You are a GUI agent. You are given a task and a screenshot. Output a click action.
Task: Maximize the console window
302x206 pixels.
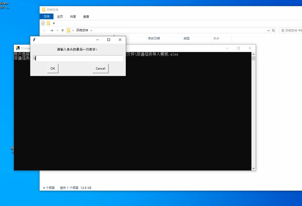pos(239,48)
